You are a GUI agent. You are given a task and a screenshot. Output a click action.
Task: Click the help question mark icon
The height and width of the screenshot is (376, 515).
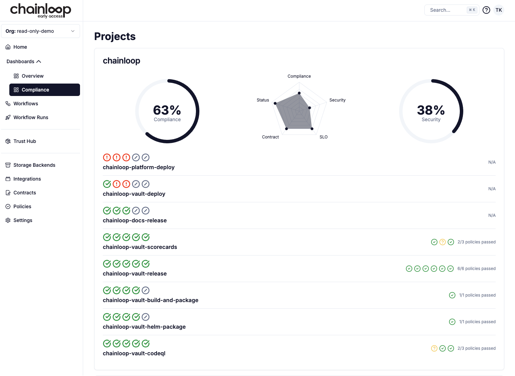pyautogui.click(x=486, y=10)
